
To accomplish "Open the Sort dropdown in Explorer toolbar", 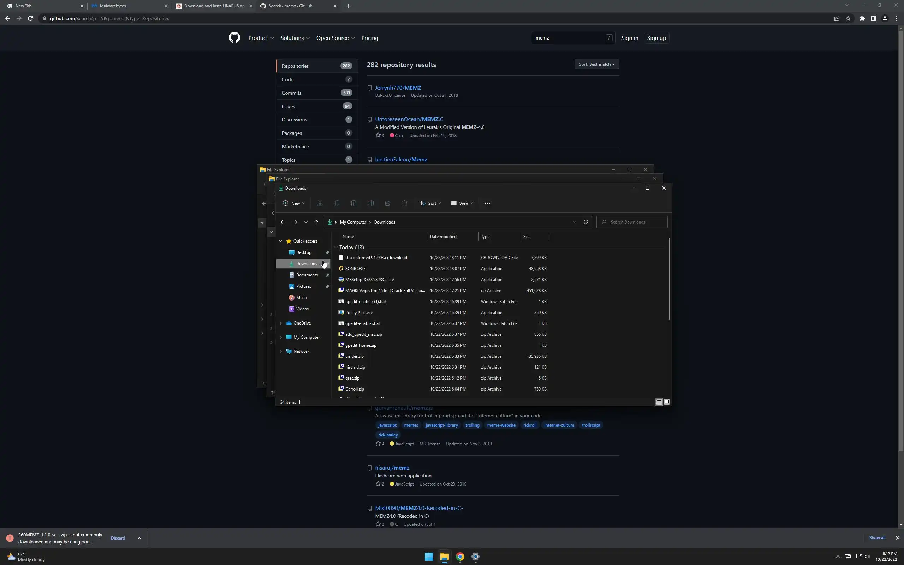I will [x=430, y=203].
